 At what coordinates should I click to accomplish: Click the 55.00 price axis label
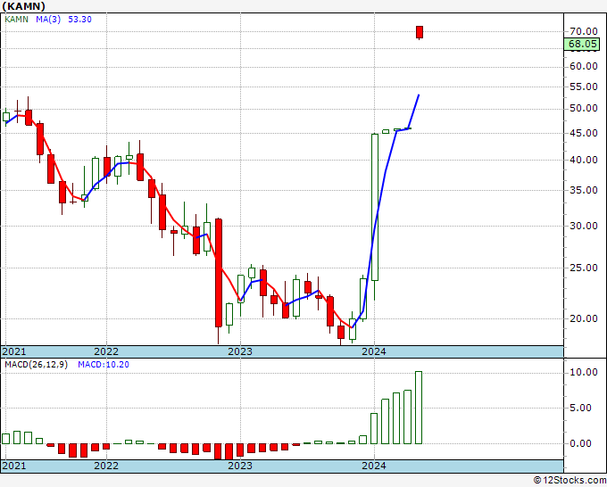click(x=584, y=87)
